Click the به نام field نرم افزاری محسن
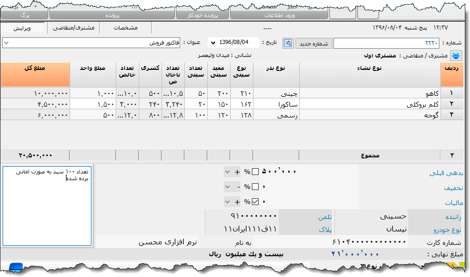Viewport: 470px width, 277px height. pos(147,242)
